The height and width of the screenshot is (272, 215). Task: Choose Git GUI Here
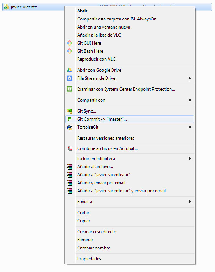click(130, 43)
